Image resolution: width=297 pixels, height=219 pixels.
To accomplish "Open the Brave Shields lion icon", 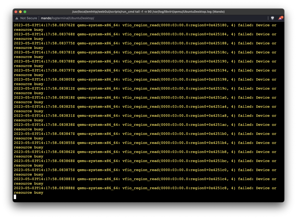I will (272, 18).
